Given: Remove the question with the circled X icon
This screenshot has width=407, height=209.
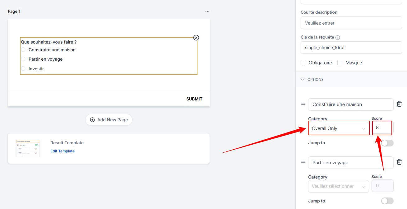Looking at the screenshot, I should (x=196, y=38).
